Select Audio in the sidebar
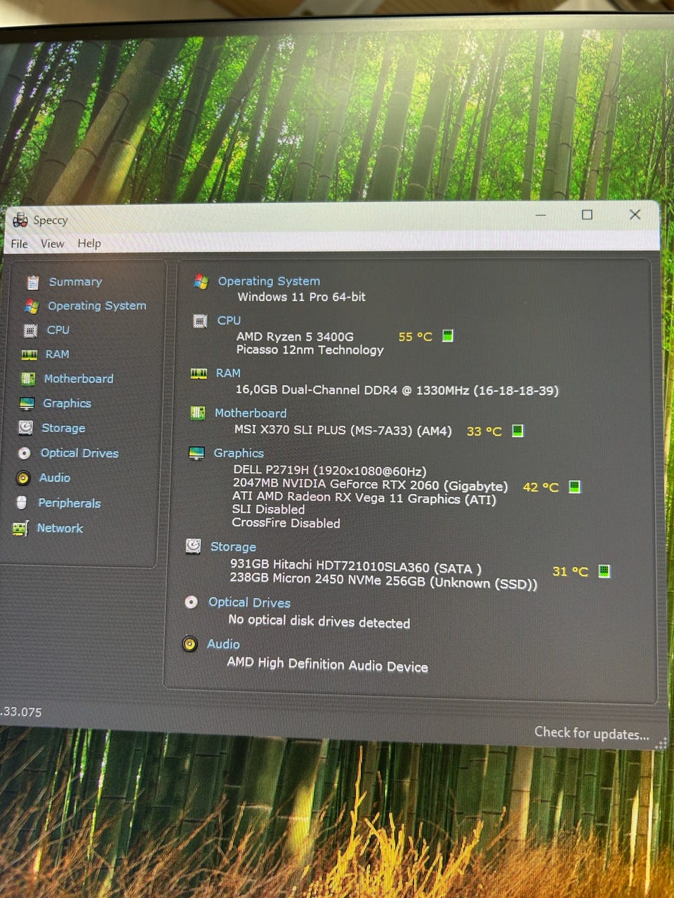The image size is (674, 898). click(x=55, y=478)
